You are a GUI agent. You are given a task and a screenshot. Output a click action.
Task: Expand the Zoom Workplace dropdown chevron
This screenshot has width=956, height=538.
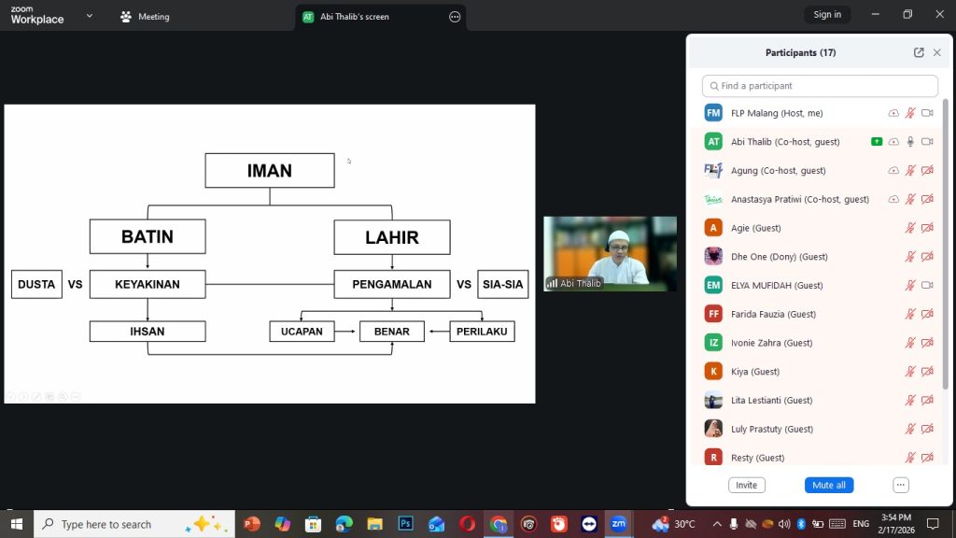[90, 16]
